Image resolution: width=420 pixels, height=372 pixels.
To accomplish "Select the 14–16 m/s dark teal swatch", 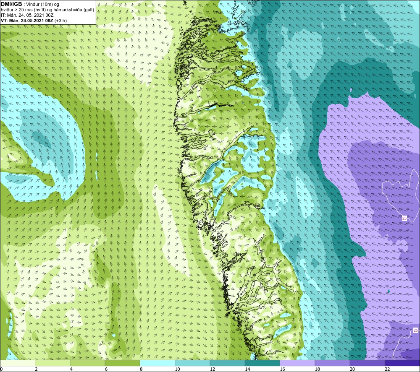I will pos(262,363).
